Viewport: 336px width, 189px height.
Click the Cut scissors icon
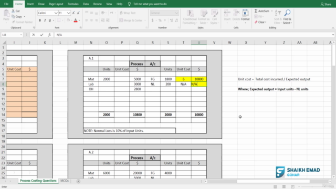coord(13,10)
